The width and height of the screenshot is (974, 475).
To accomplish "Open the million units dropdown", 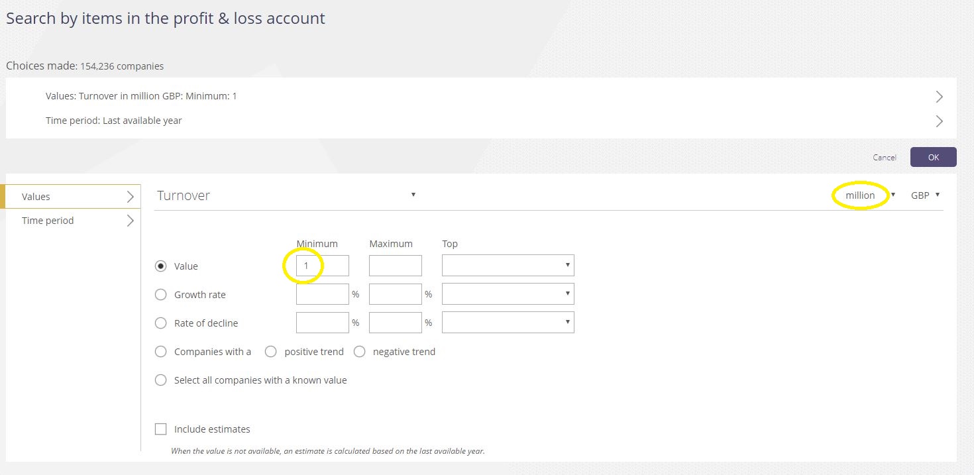I will [869, 195].
